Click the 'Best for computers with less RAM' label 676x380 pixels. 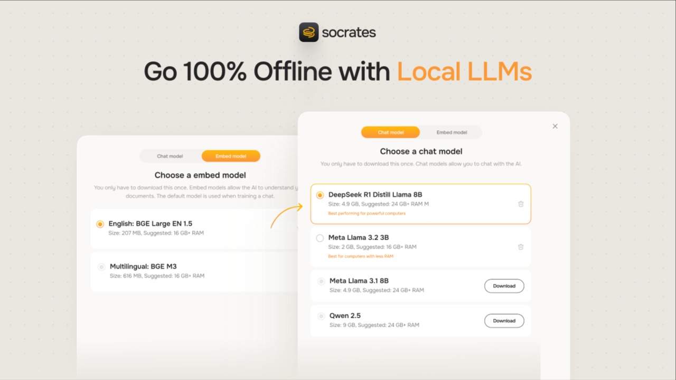360,256
